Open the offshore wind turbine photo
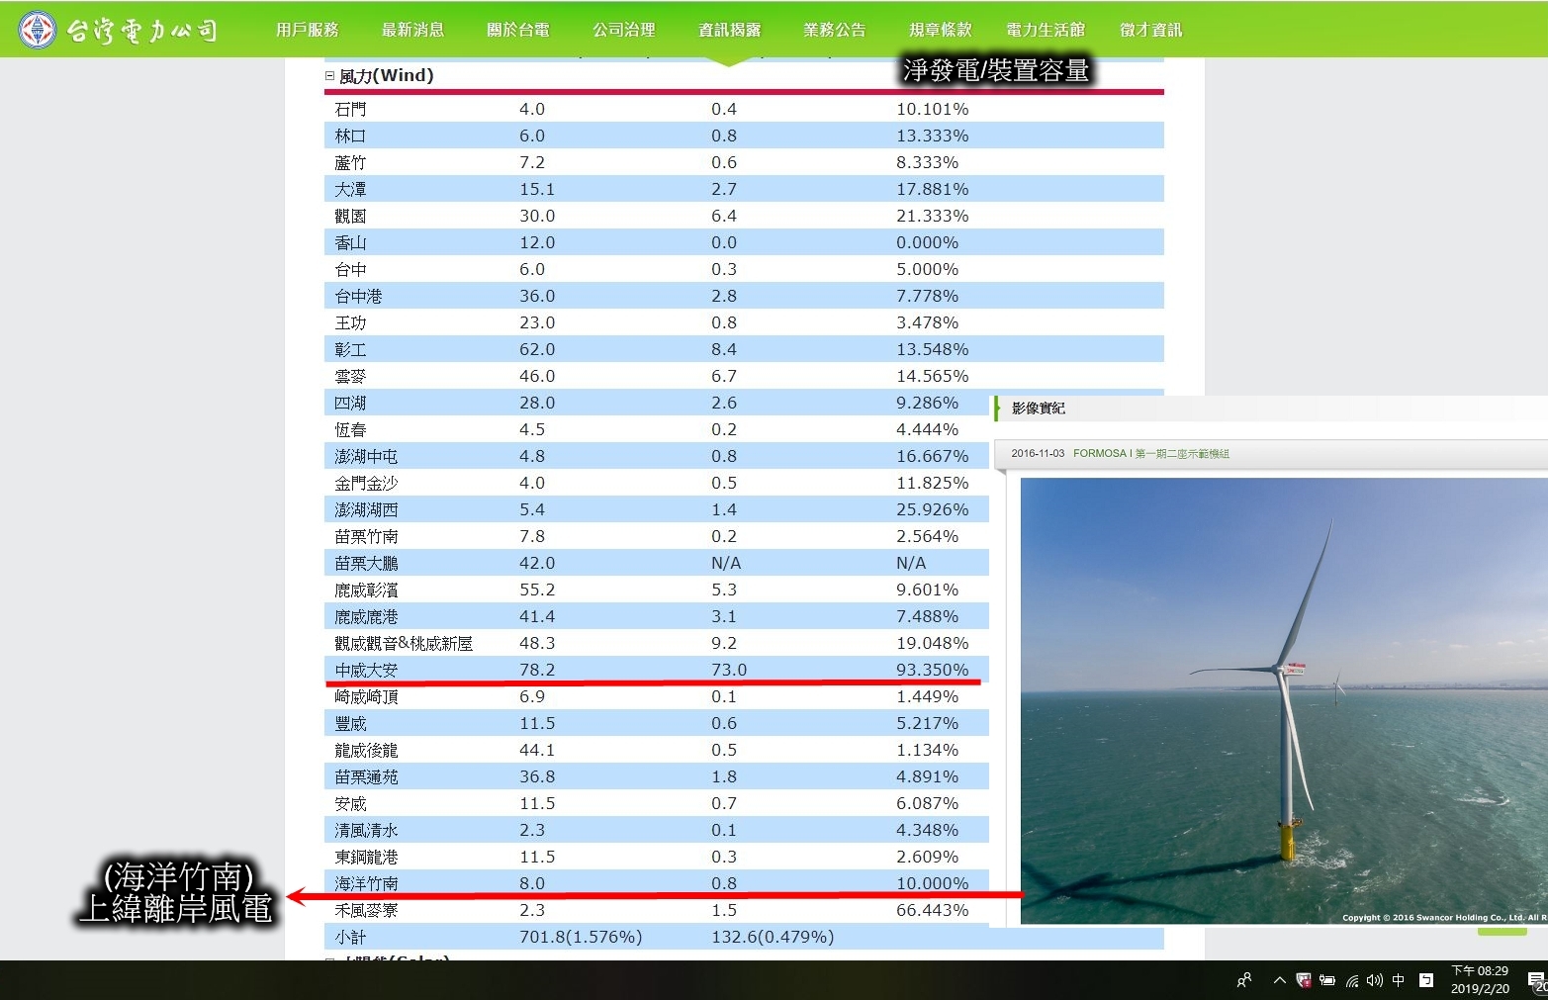This screenshot has height=1000, width=1548. pos(1284,701)
